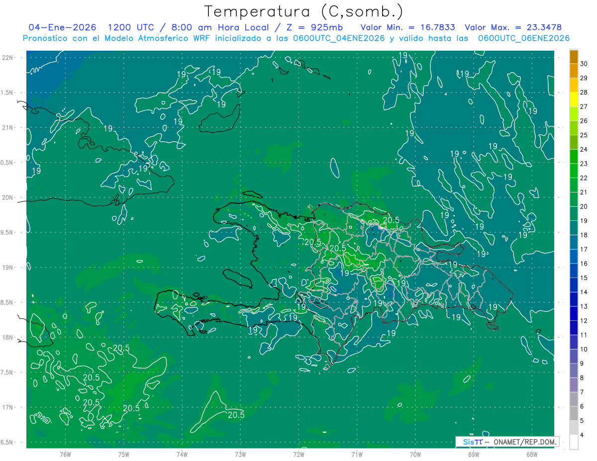Image resolution: width=597 pixels, height=461 pixels.
Task: Click the "70W" longitude axis label
Action: [x=415, y=455]
